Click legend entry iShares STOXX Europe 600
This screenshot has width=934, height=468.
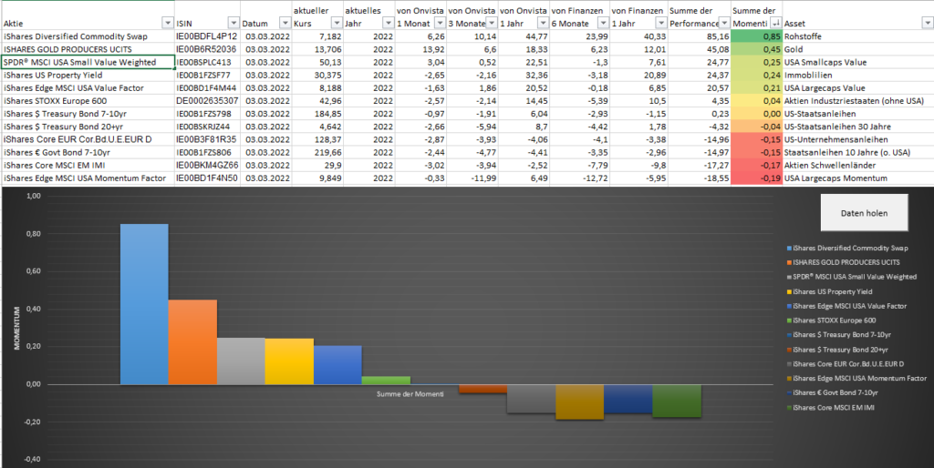832,320
